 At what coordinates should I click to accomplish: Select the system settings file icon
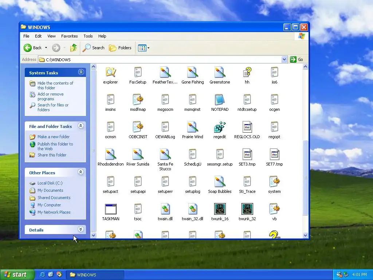(x=274, y=182)
